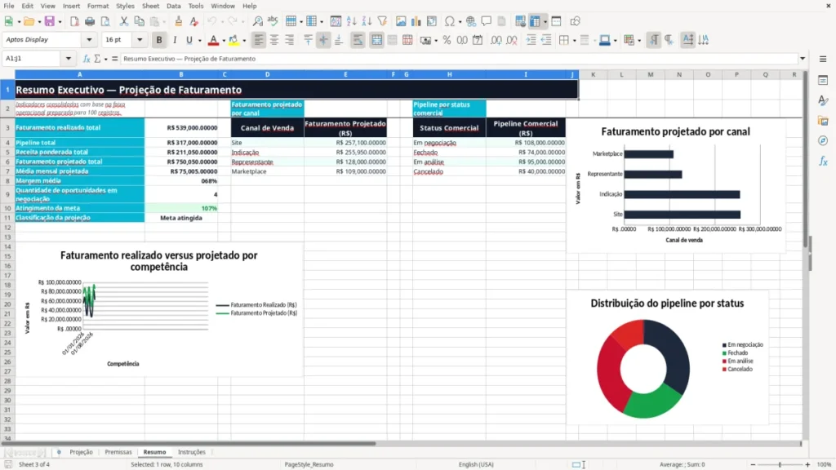Insert a comment icon
Image resolution: width=836 pixels, height=470 pixels.
(x=487, y=21)
